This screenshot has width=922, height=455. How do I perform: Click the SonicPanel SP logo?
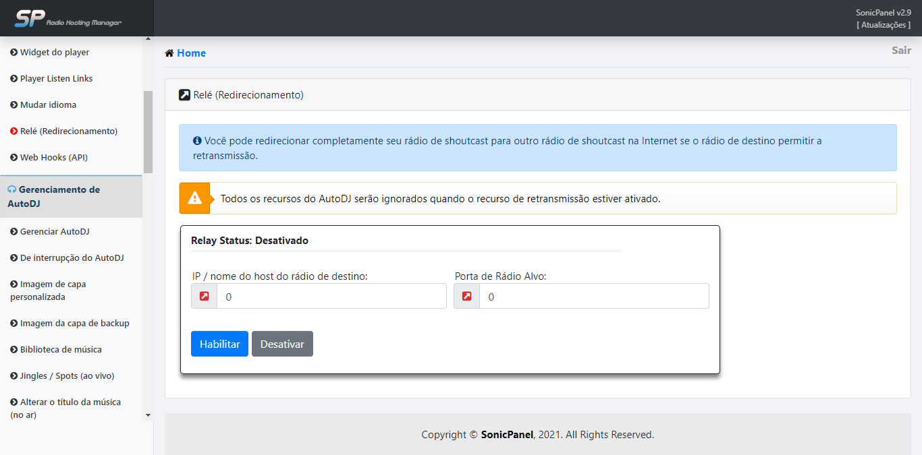68,18
